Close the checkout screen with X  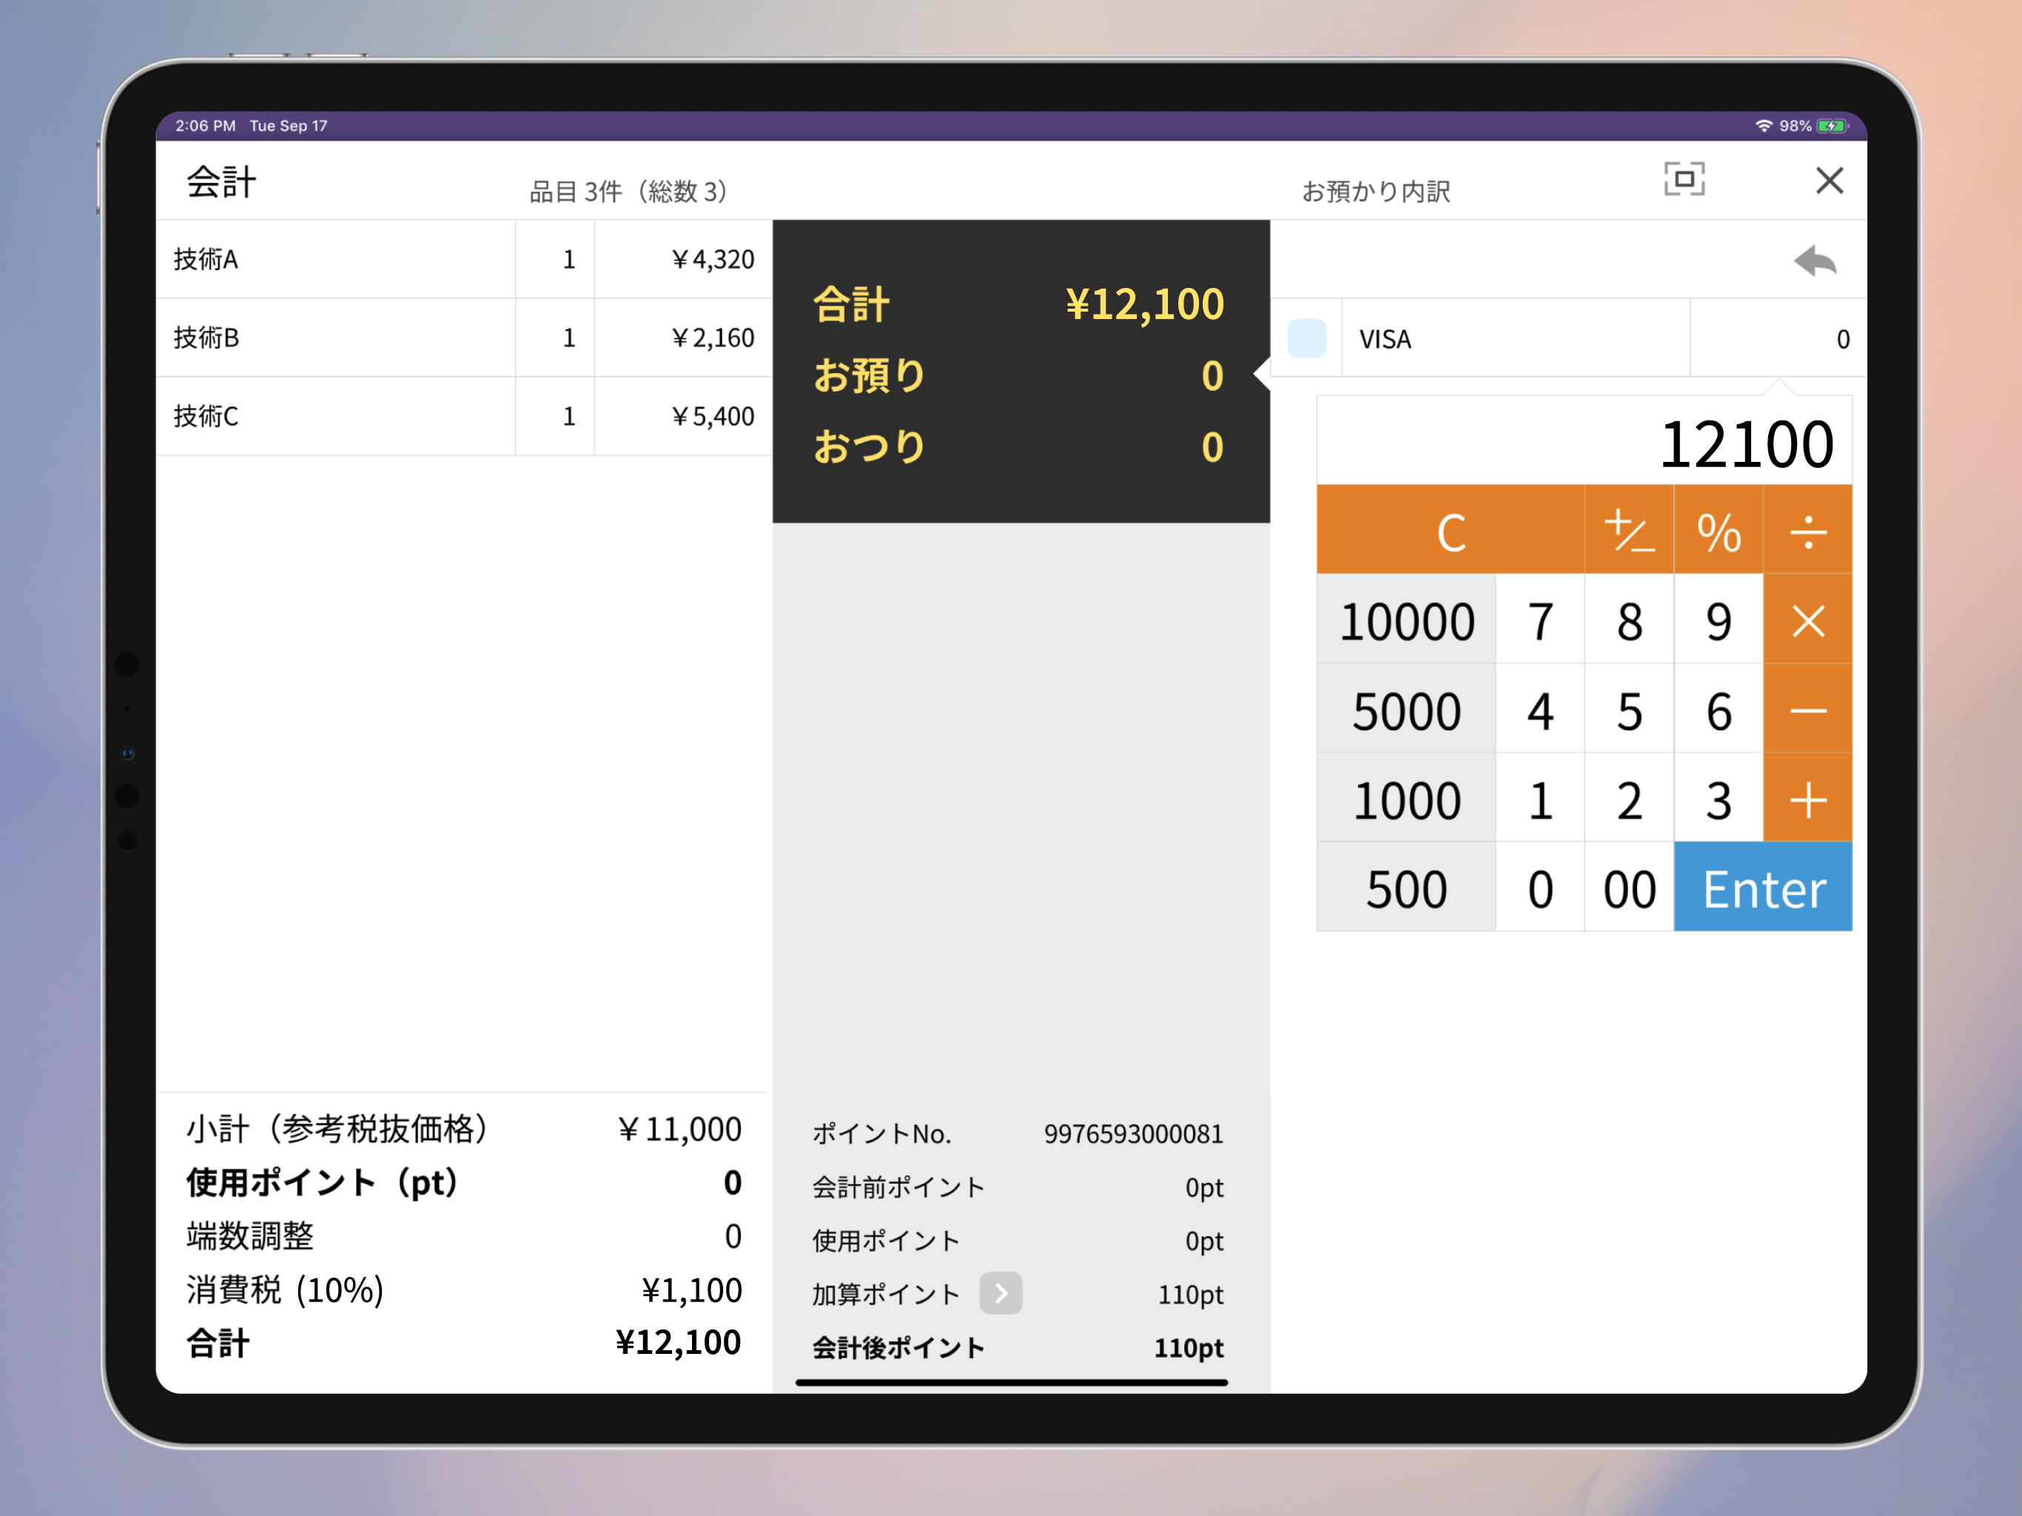[1829, 180]
